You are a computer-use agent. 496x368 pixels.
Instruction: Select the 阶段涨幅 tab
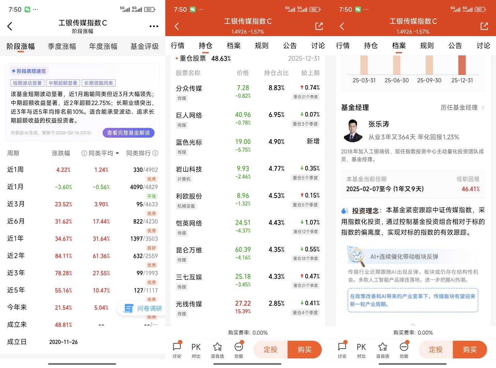21,46
